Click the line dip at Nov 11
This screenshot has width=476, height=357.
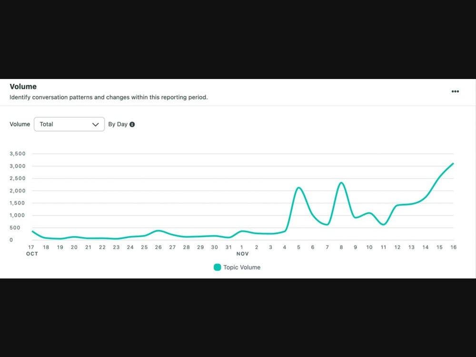tap(384, 224)
